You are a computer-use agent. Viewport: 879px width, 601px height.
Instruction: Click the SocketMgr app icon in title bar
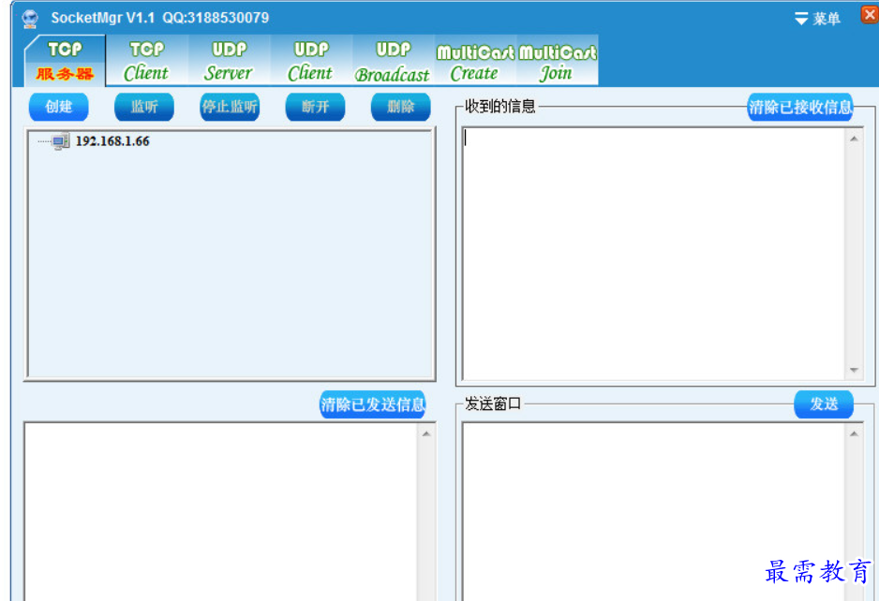30,19
